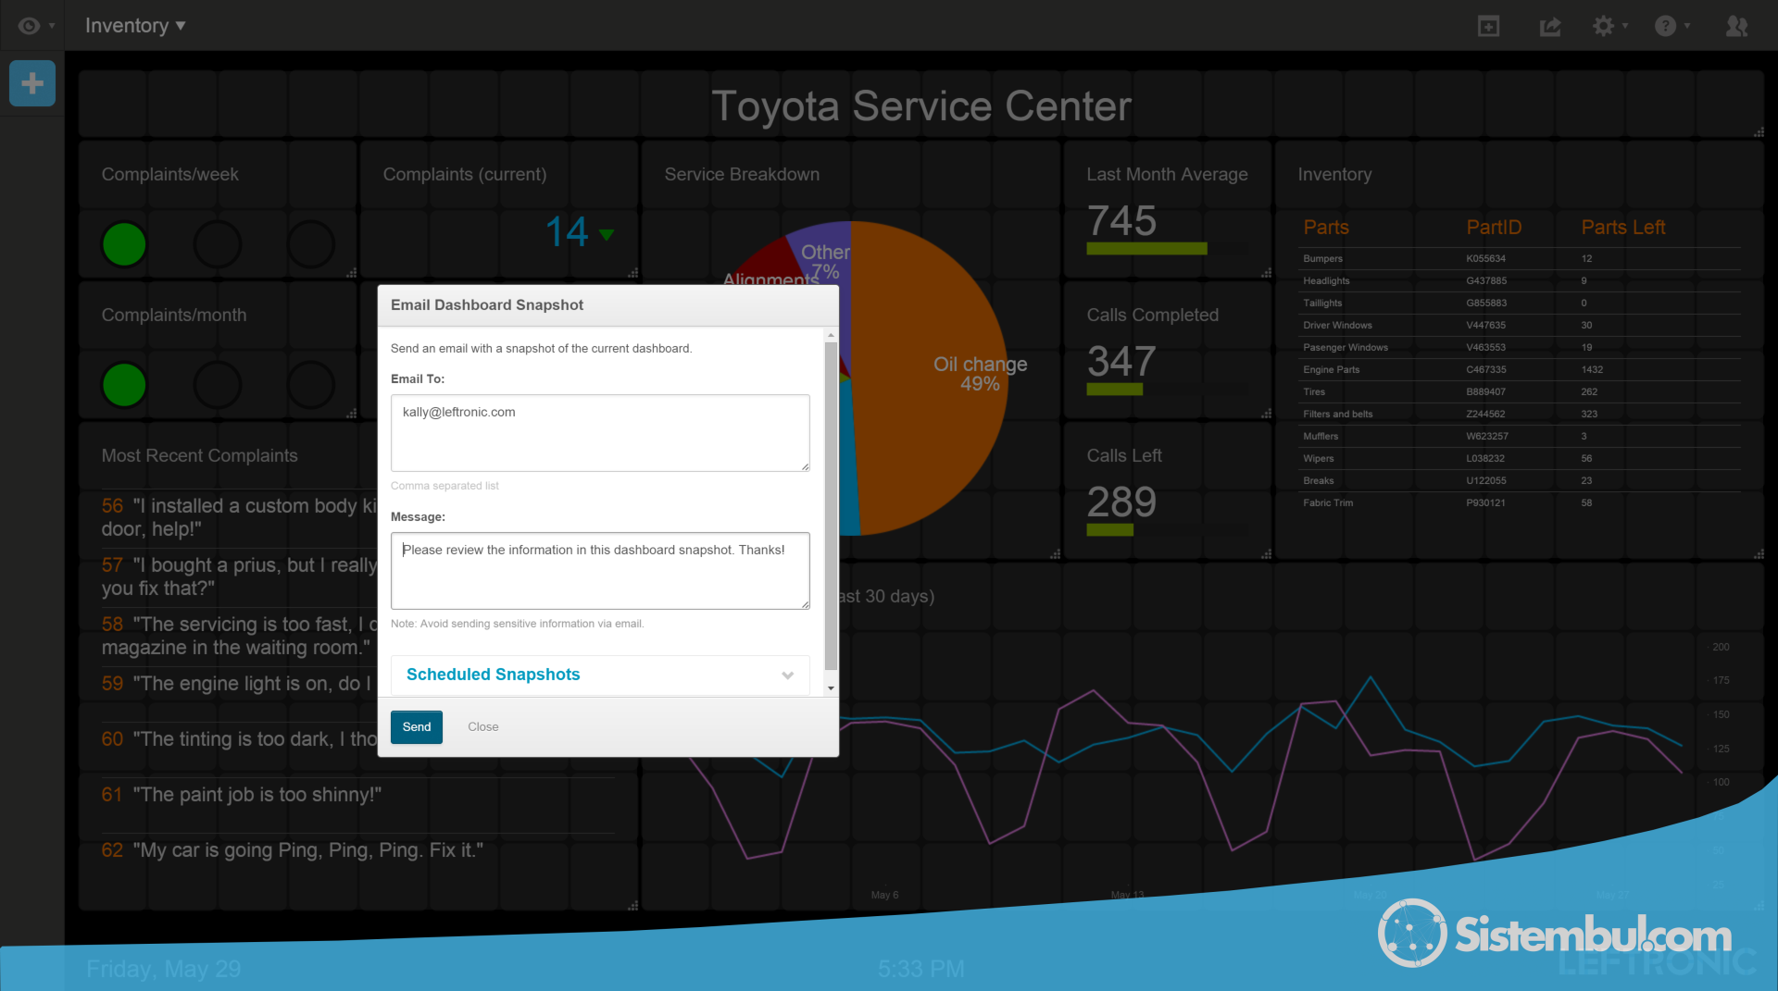Focus the Message text area
The width and height of the screenshot is (1778, 991).
600,570
